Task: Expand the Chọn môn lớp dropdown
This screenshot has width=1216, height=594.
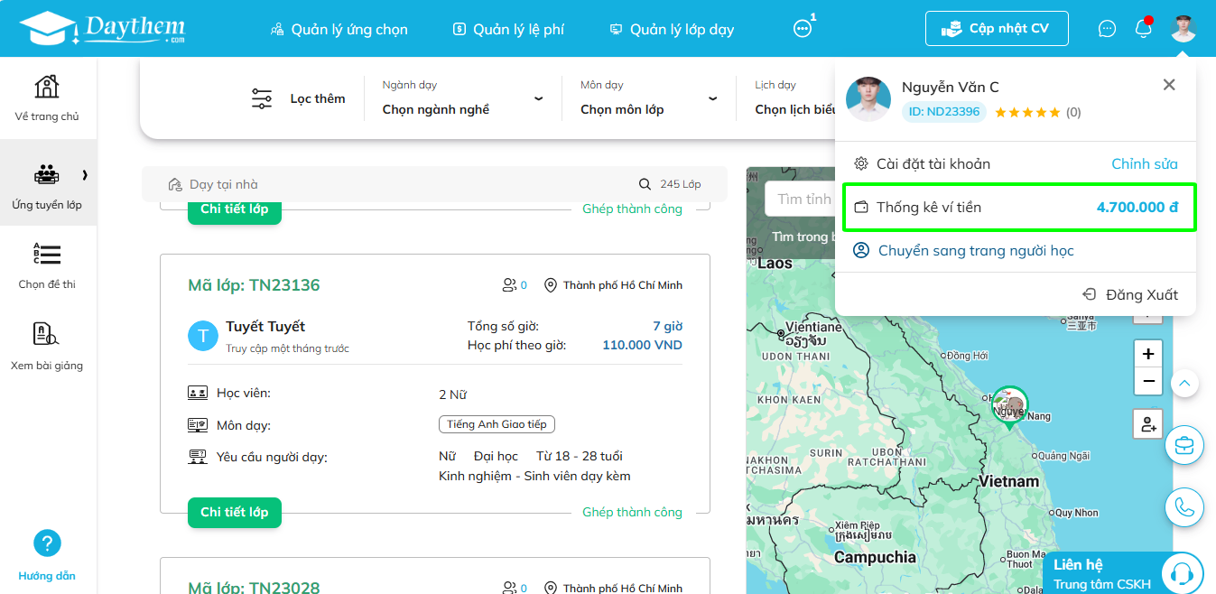Action: point(649,98)
